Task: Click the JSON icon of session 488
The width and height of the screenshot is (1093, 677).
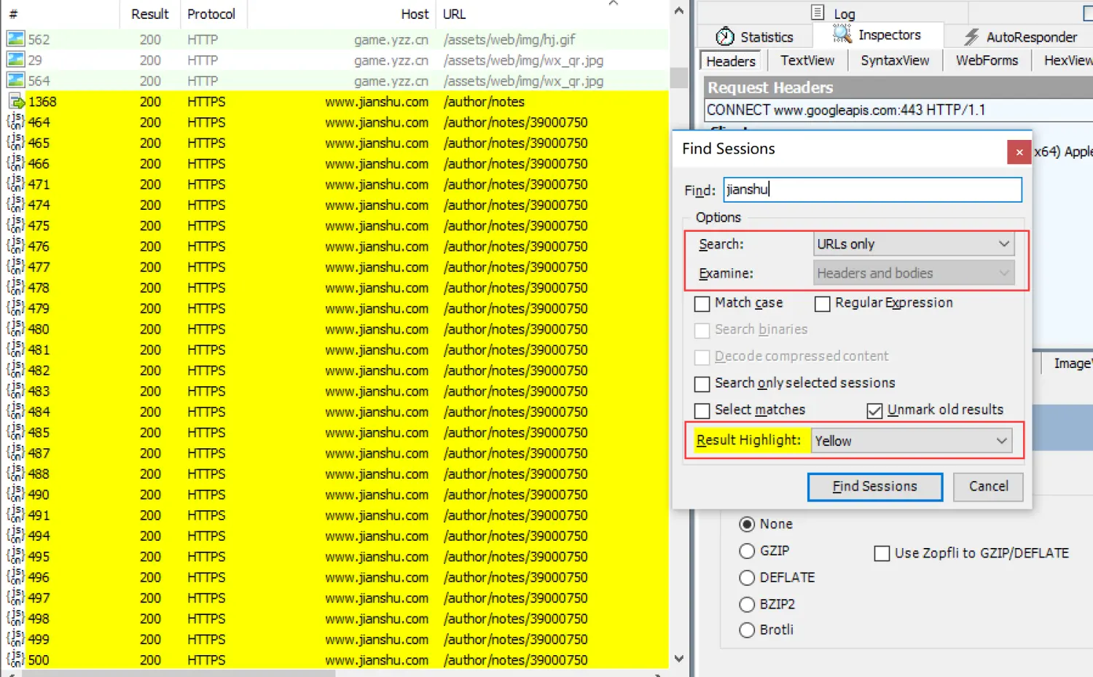Action: pyautogui.click(x=15, y=474)
